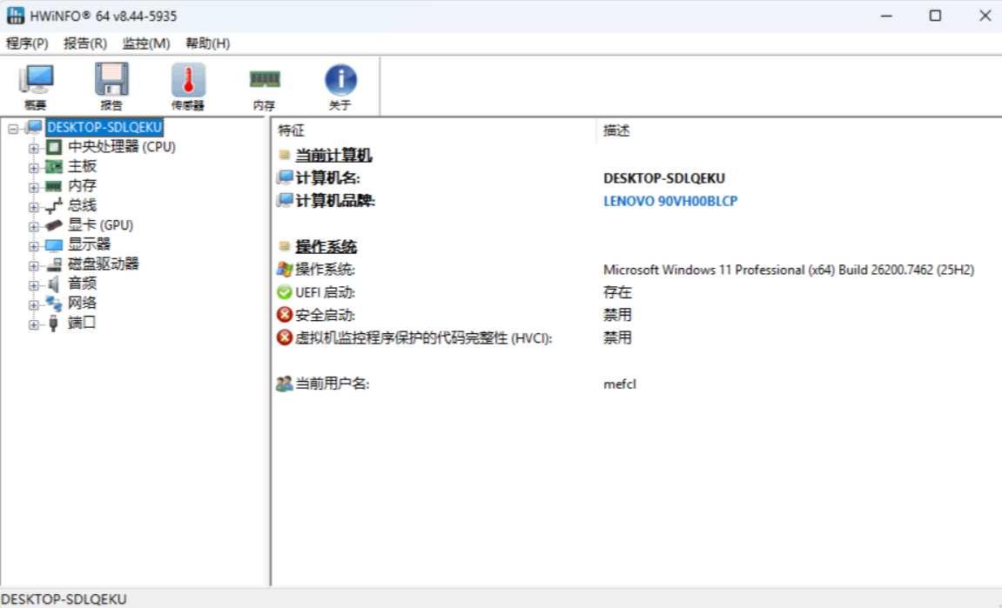Select 显卡 (GPU) label in tree
This screenshot has height=608, width=1002.
(x=100, y=224)
